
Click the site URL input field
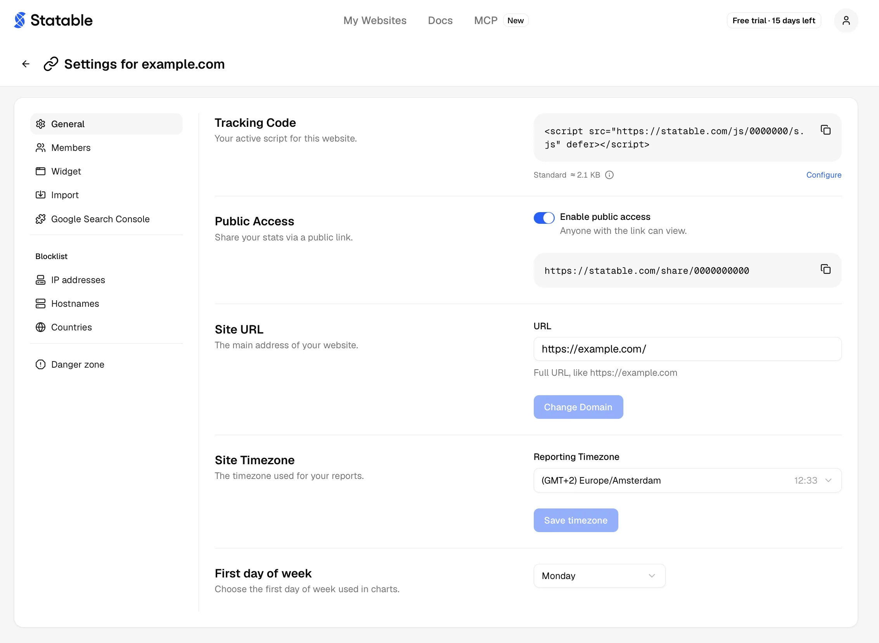[687, 349]
